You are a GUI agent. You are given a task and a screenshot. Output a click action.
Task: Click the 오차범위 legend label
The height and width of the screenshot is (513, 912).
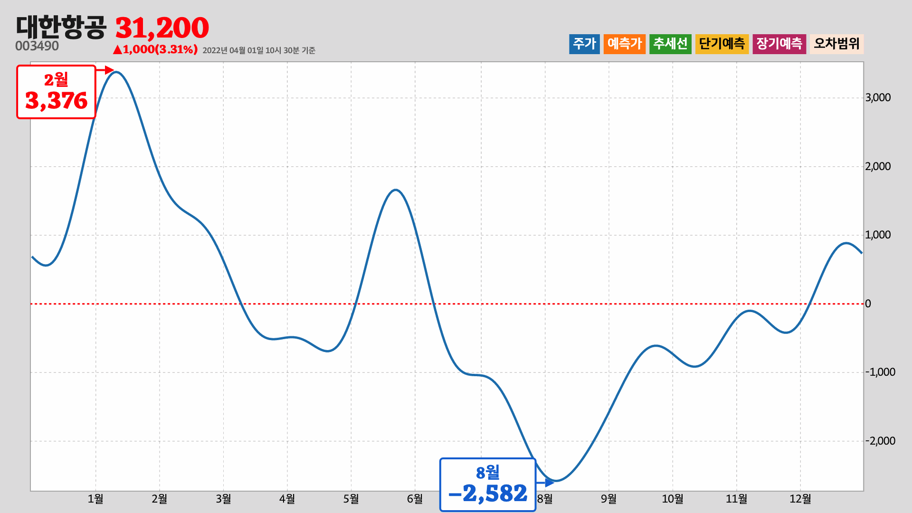[x=836, y=44]
